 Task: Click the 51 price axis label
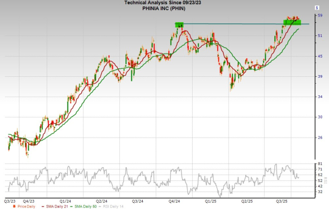[x=320, y=36]
